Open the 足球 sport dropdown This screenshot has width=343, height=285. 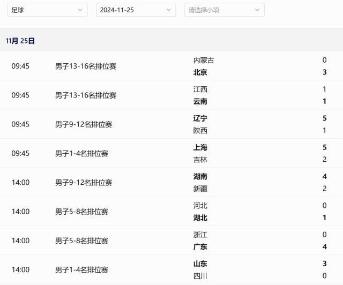tap(47, 10)
